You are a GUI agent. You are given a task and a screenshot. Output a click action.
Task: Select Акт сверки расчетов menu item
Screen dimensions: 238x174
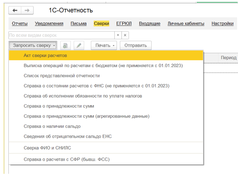coord(45,55)
